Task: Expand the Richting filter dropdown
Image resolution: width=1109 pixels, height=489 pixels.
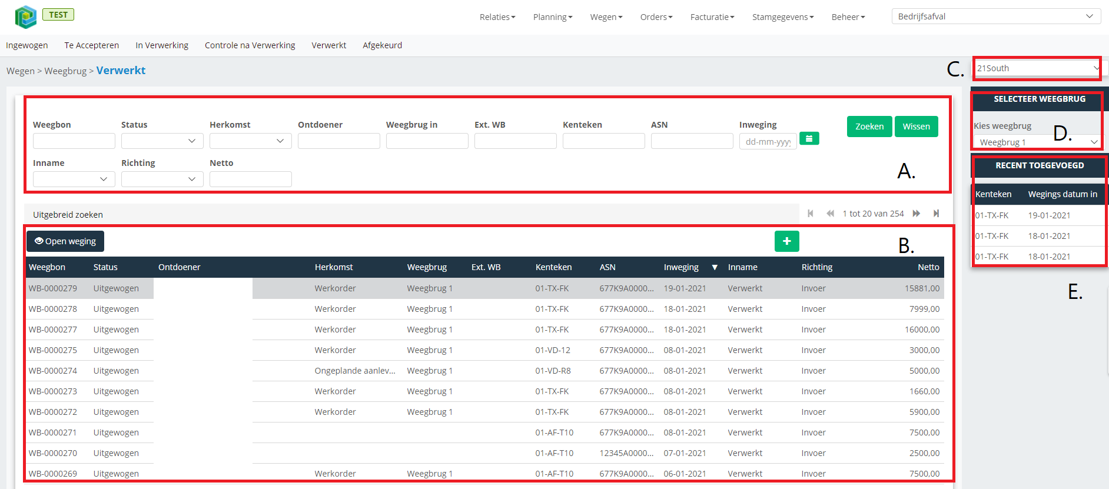Action: [162, 179]
